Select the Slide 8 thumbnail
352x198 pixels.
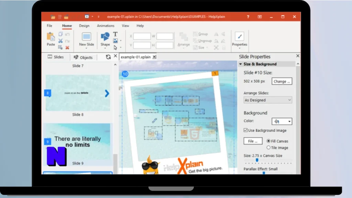tap(78, 93)
